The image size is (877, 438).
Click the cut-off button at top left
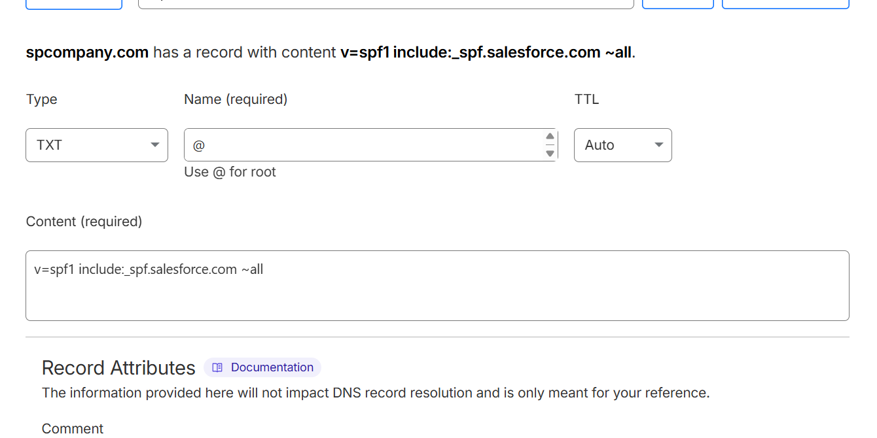(74, 4)
